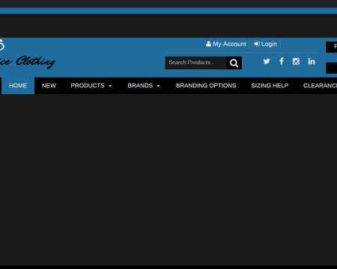This screenshot has width=337, height=269.
Task: Open the Twitter social link
Action: point(267,61)
